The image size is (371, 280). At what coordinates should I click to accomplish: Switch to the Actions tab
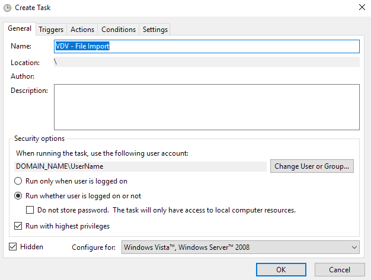click(82, 30)
